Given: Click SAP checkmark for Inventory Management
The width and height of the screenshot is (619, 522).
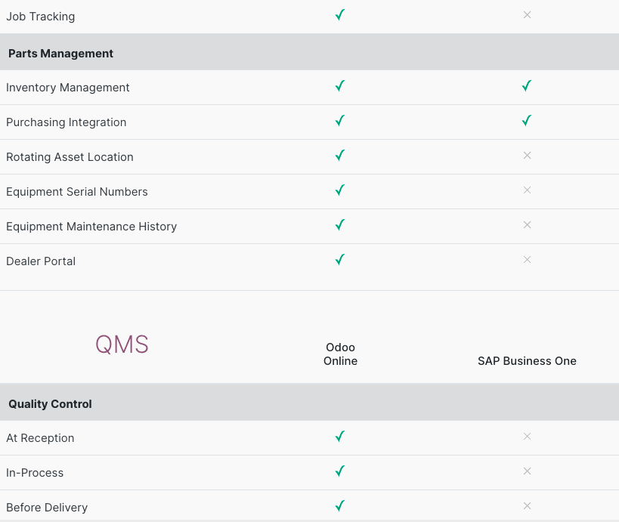Looking at the screenshot, I should pyautogui.click(x=527, y=87).
